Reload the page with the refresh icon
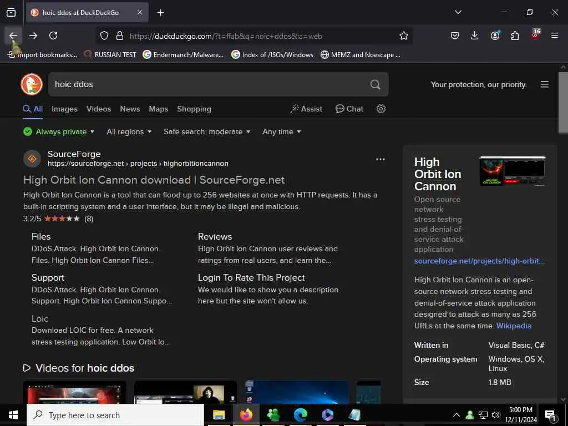 click(53, 35)
